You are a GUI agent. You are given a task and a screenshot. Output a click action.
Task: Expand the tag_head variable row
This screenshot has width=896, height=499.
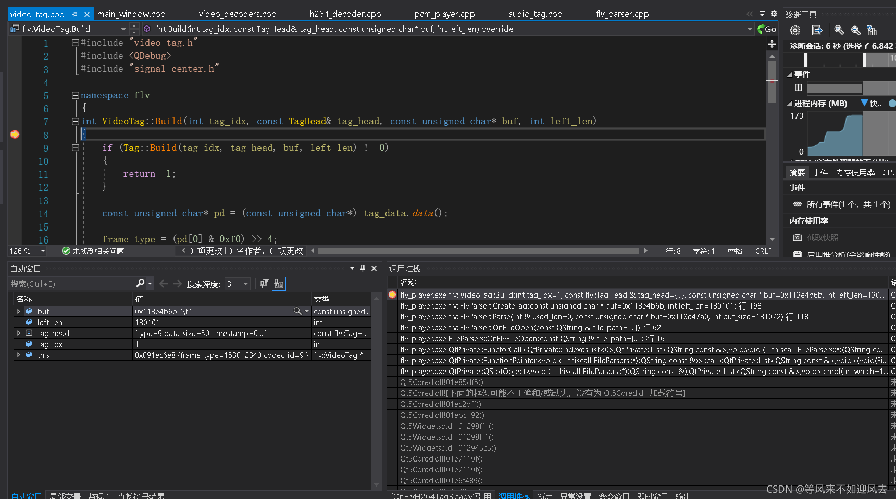19,333
